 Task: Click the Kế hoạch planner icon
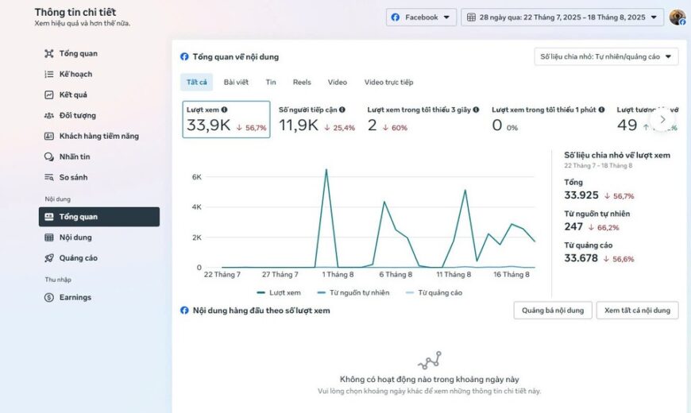click(49, 75)
